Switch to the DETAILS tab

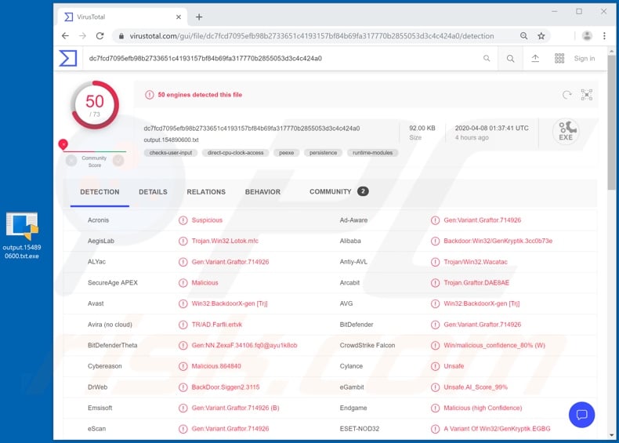pyautogui.click(x=153, y=192)
